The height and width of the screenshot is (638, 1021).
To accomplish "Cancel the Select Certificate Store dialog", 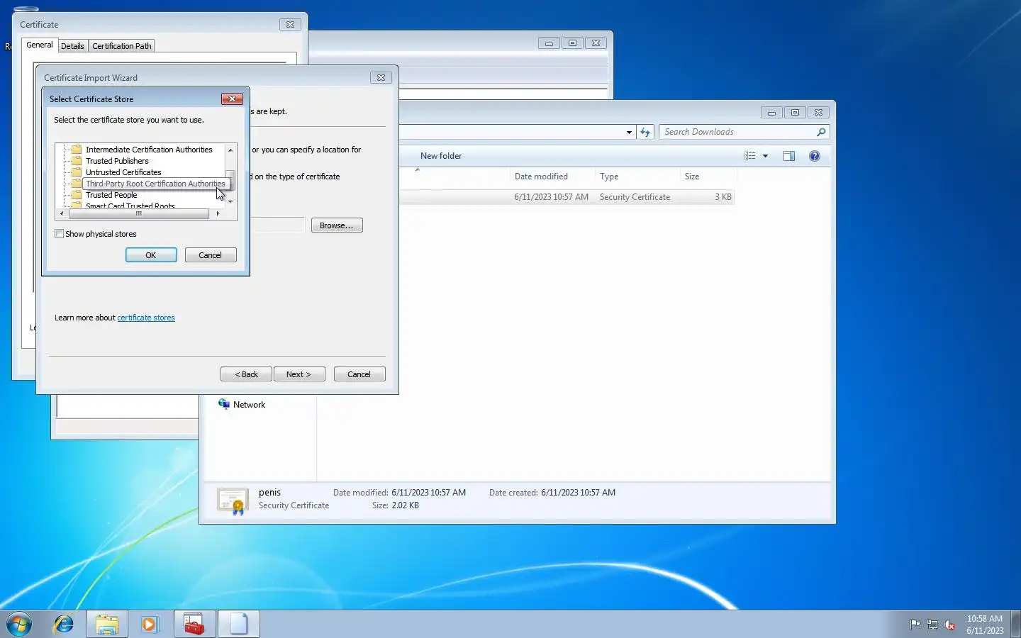I will (211, 255).
